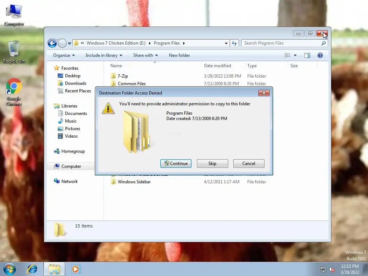Sort by the Name column header

155,66
